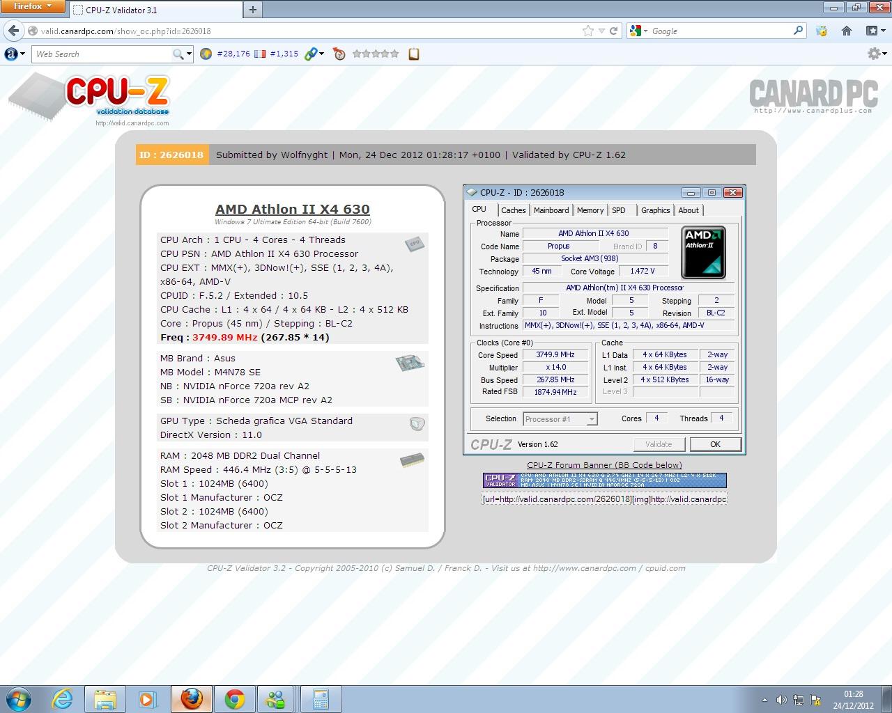
Task: Click the motherboard icon beside MB Brand
Action: (409, 362)
